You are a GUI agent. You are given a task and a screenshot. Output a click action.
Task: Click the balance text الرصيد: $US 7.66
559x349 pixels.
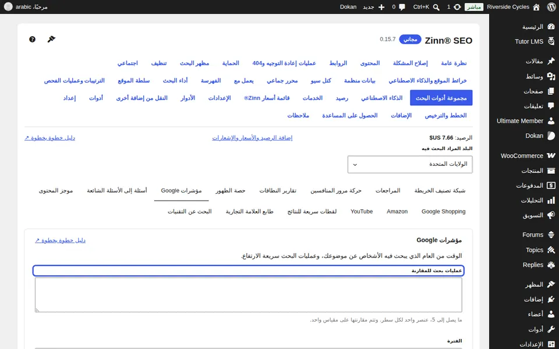coord(451,138)
